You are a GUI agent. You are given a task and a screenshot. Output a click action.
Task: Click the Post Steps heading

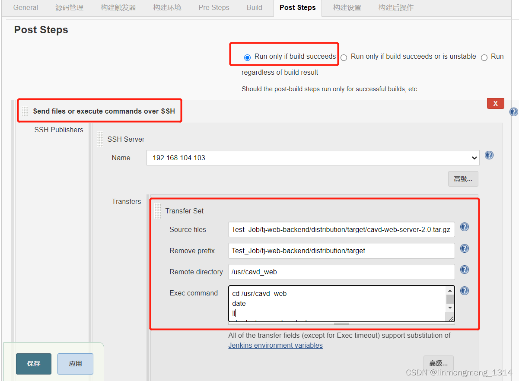coord(41,30)
